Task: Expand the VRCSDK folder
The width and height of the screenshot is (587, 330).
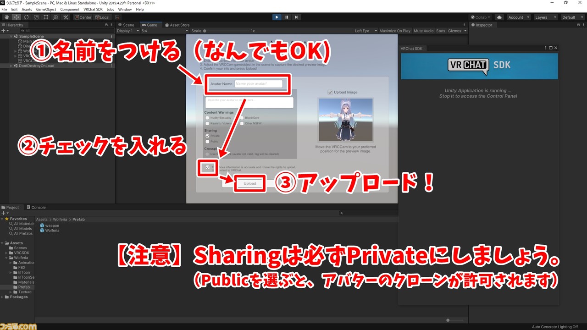Action: (x=6, y=253)
